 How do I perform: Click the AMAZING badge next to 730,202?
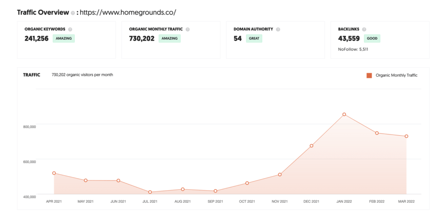170,38
